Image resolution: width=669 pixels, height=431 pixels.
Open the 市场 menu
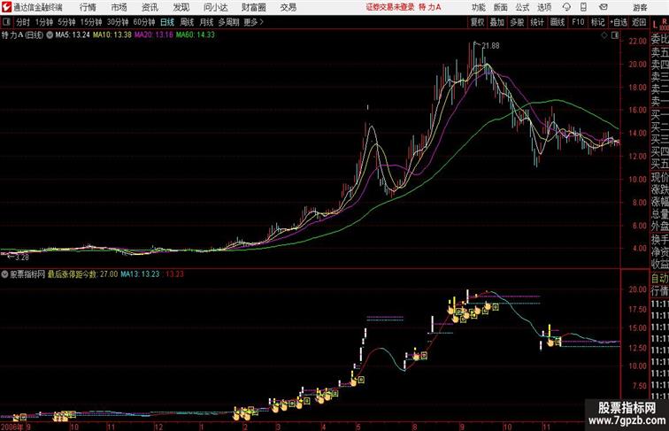coord(119,7)
